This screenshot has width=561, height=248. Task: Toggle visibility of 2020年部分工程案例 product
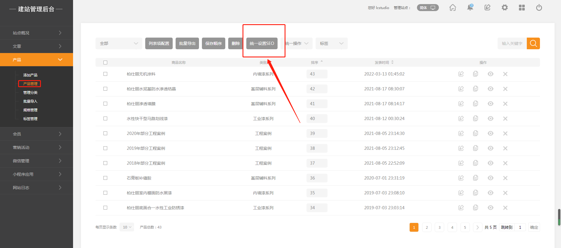[x=490, y=133]
